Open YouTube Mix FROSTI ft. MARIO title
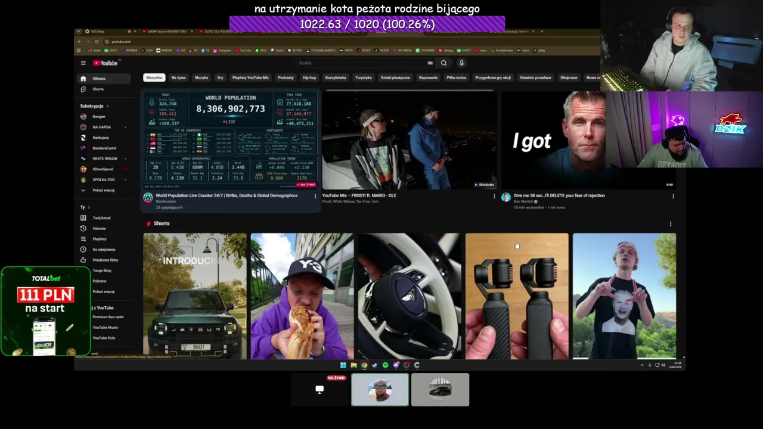This screenshot has height=429, width=763. pyautogui.click(x=359, y=195)
